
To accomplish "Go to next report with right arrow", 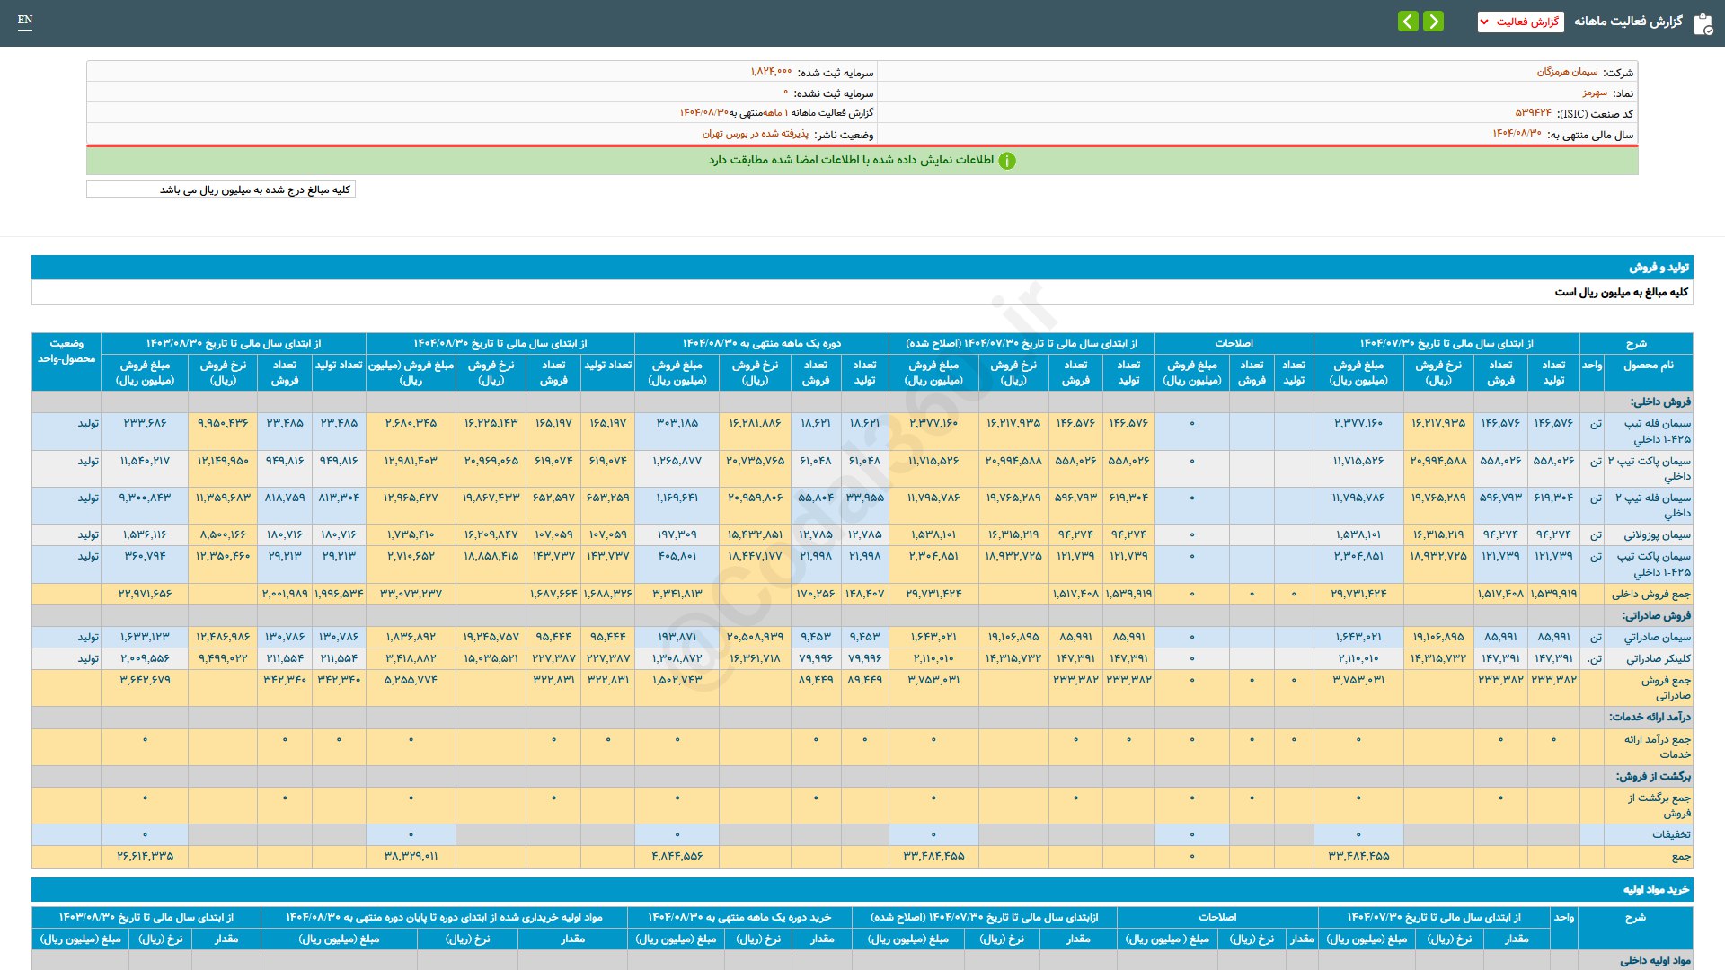I will [x=1434, y=22].
